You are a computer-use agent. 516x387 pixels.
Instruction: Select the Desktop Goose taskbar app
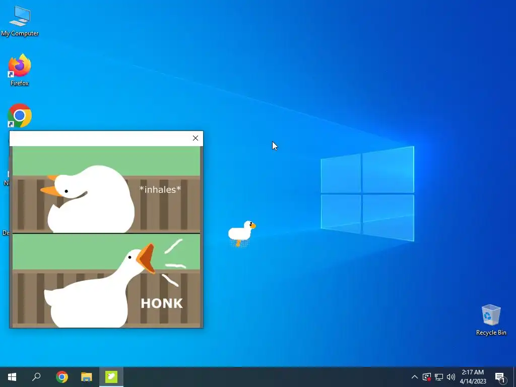pos(111,377)
